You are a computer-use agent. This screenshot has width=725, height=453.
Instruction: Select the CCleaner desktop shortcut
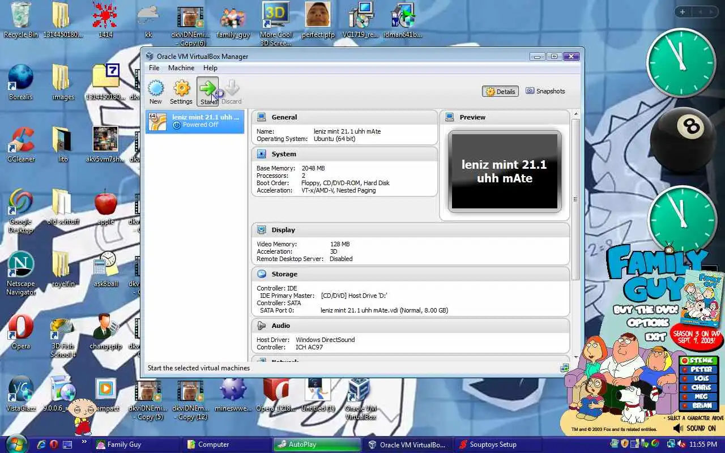[21, 145]
